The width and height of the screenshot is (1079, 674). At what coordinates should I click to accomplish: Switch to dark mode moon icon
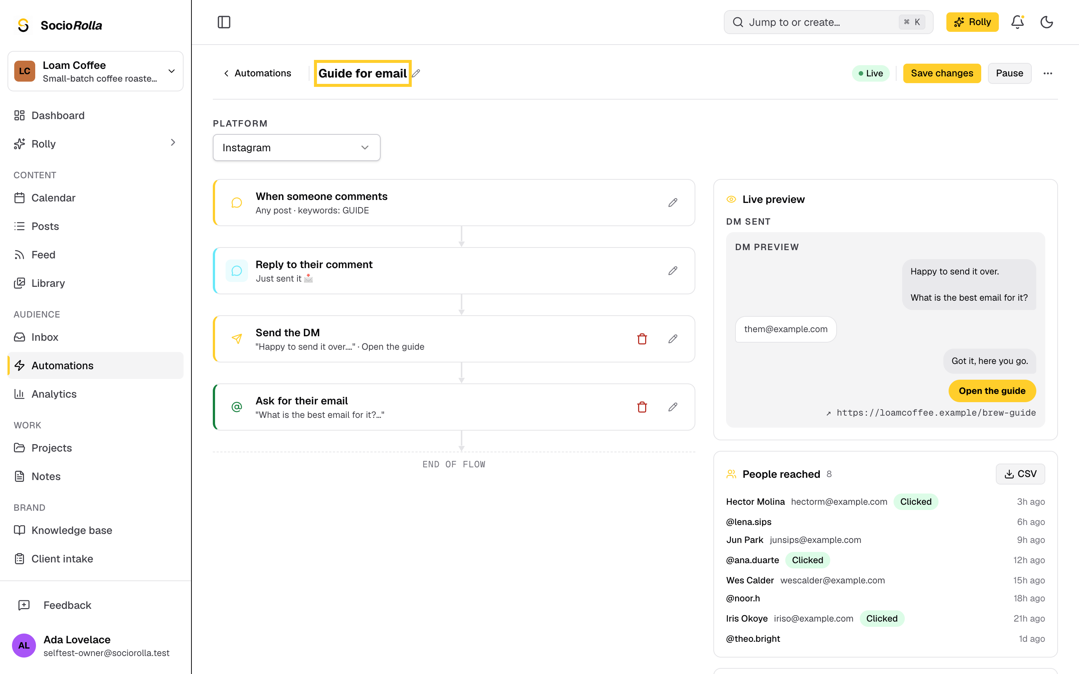1046,22
